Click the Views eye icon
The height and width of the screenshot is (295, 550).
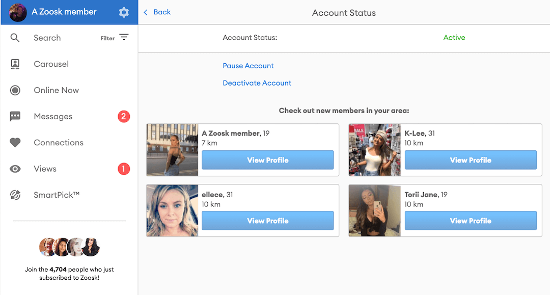(15, 169)
